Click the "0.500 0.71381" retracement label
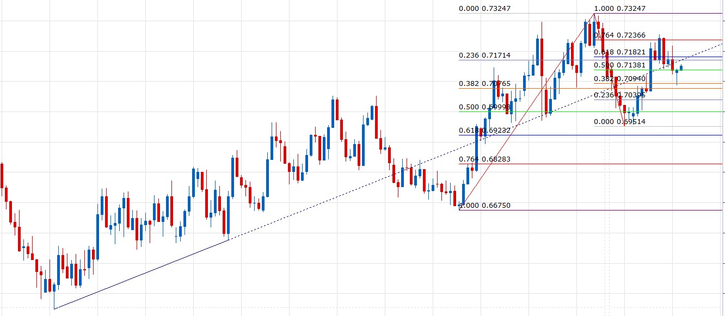The width and height of the screenshot is (725, 316). coord(619,65)
